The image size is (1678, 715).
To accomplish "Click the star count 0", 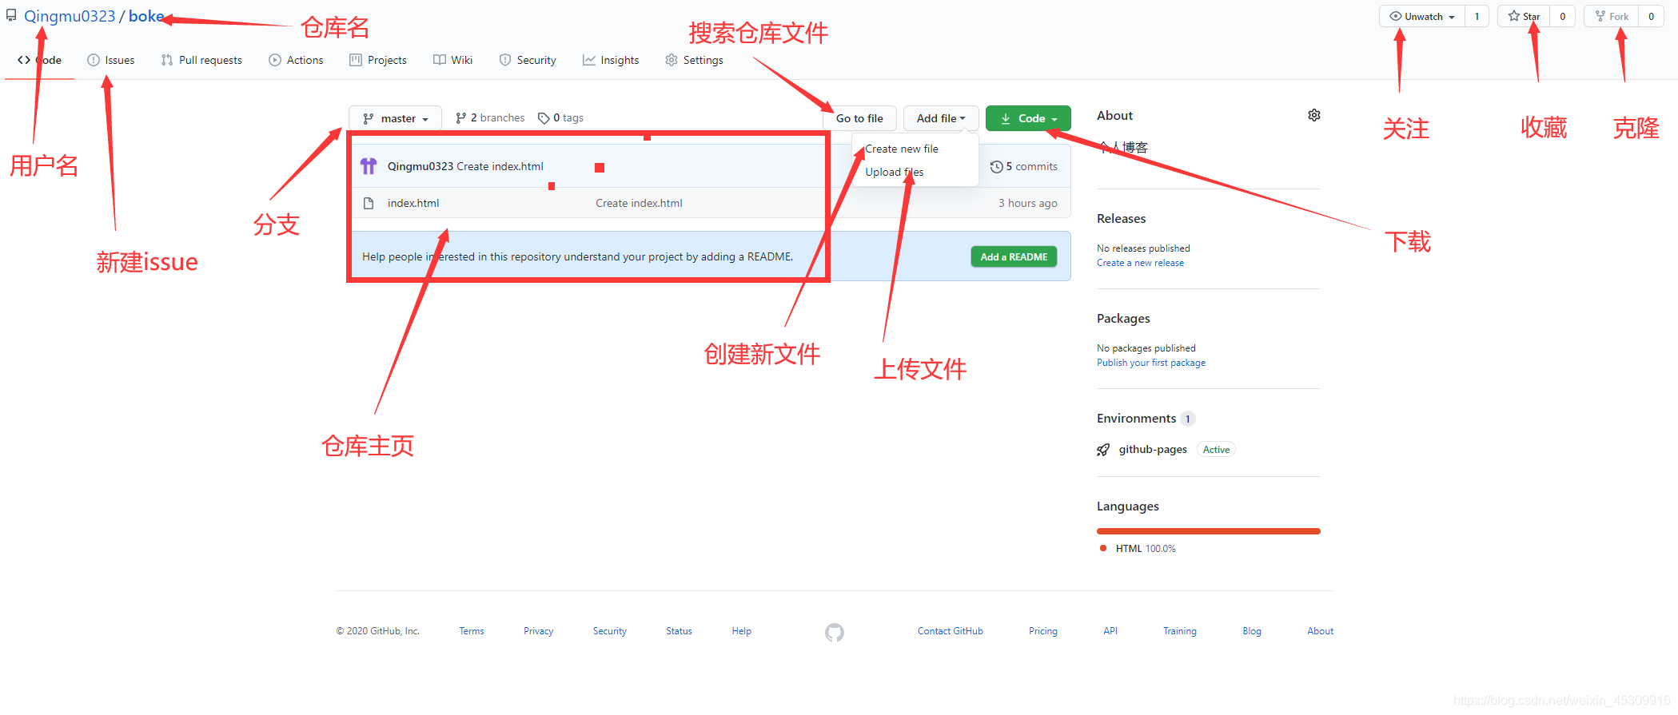I will (x=1563, y=16).
